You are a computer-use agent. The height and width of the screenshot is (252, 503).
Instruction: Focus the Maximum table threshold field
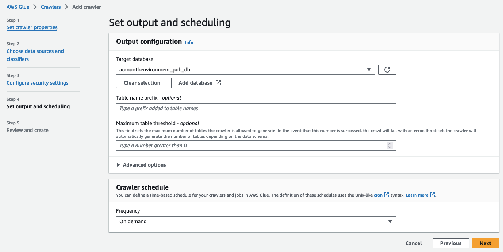click(252, 146)
